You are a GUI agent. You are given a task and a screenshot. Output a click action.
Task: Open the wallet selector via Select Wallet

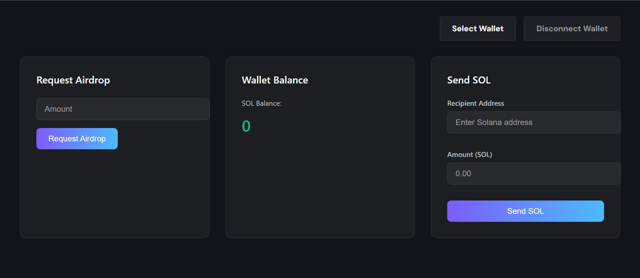click(478, 29)
